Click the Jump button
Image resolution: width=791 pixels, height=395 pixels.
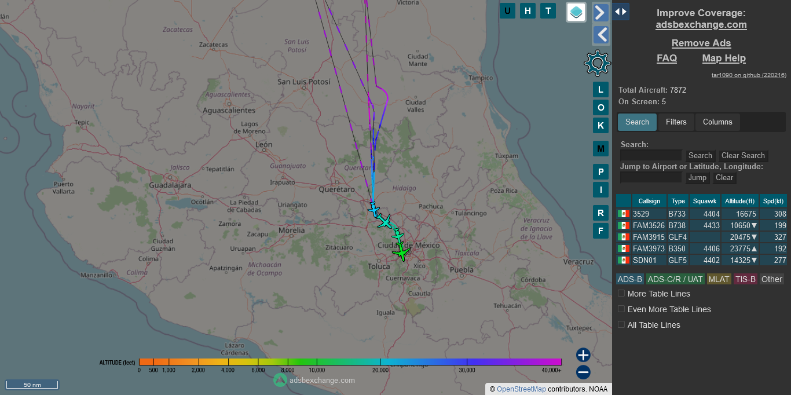coord(697,178)
